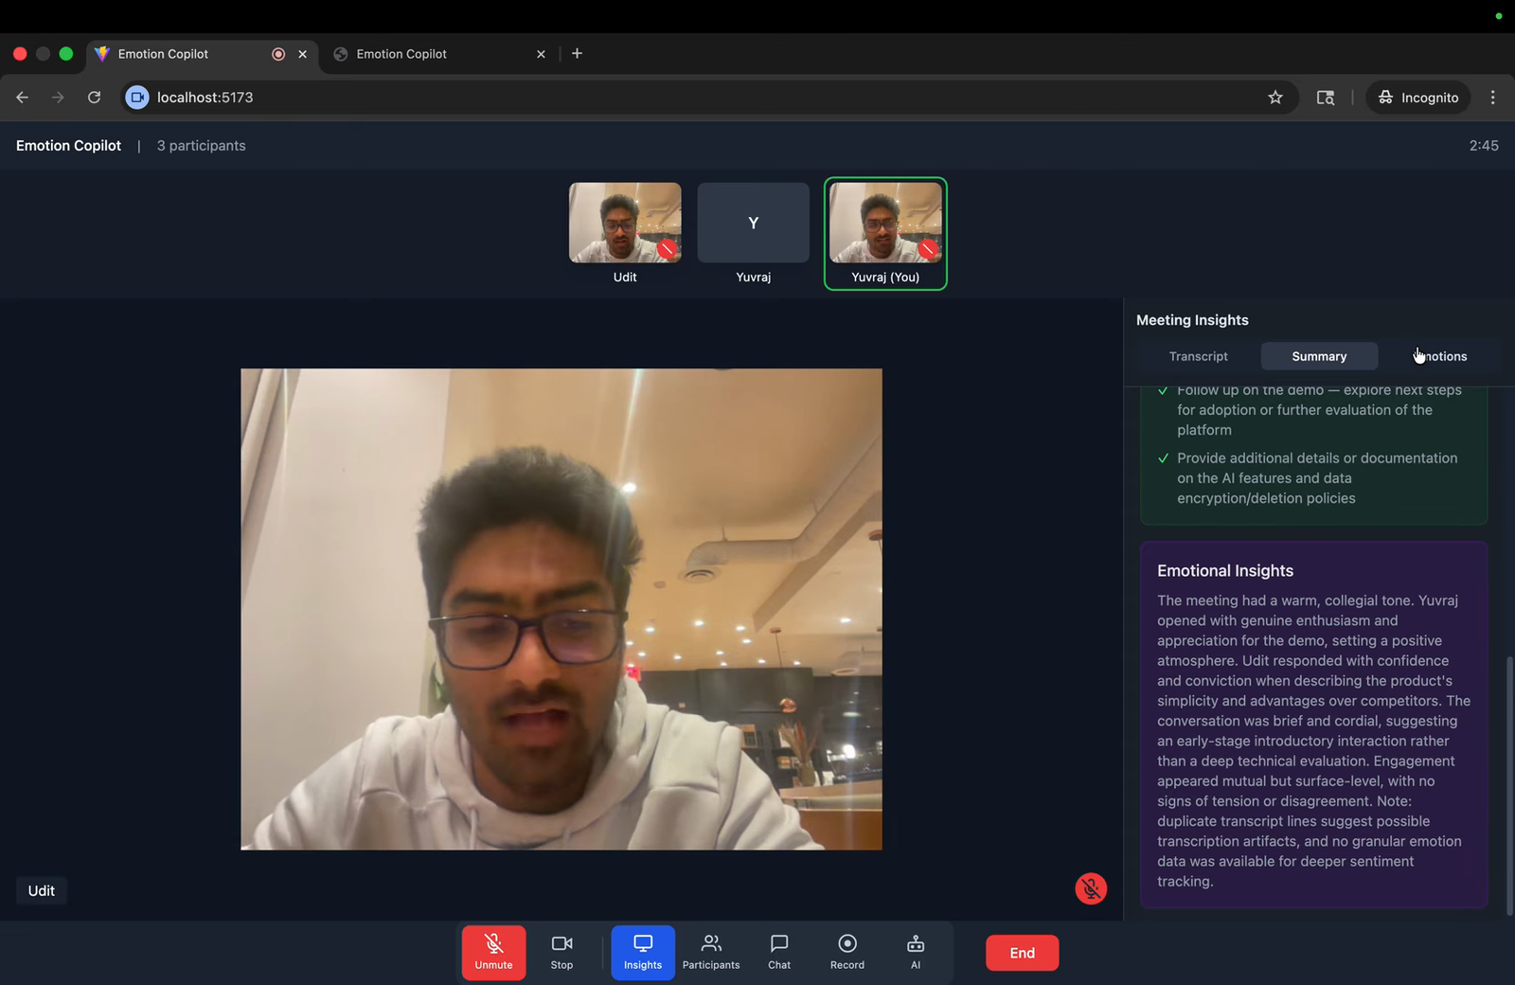1515x985 pixels.
Task: Click the mute badge on the Yuvraj (You) thumbnail
Action: [x=928, y=249]
